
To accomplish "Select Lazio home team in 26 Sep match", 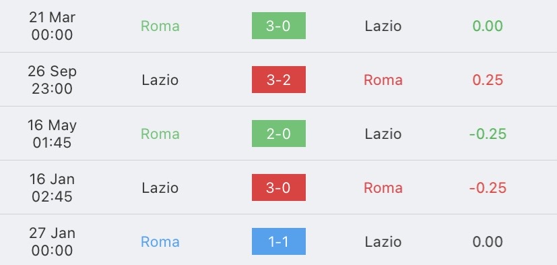I will click(x=160, y=80).
